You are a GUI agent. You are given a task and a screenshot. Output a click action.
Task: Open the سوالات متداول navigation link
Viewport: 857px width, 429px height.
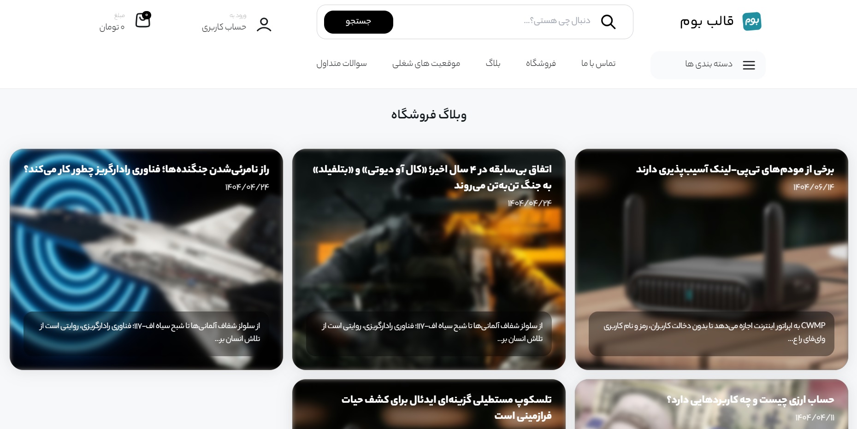341,64
